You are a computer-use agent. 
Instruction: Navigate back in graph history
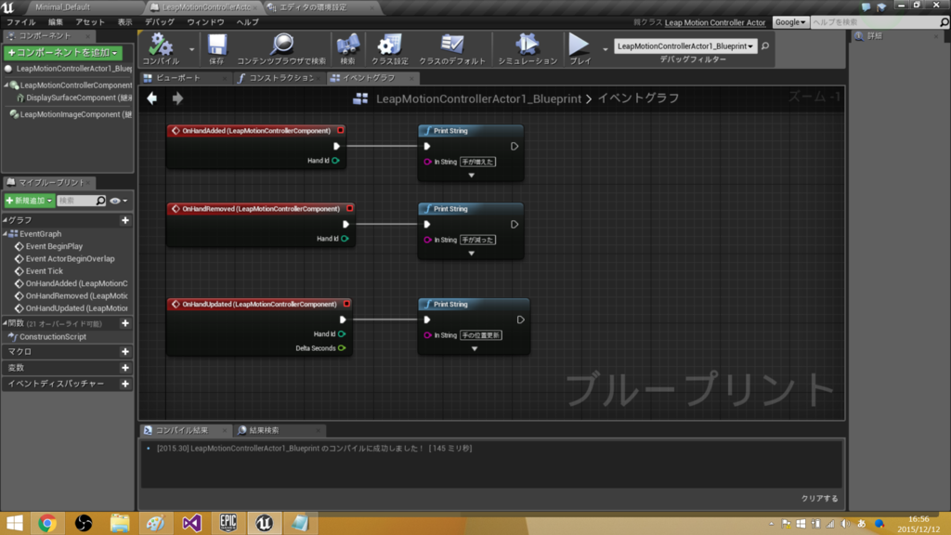152,98
